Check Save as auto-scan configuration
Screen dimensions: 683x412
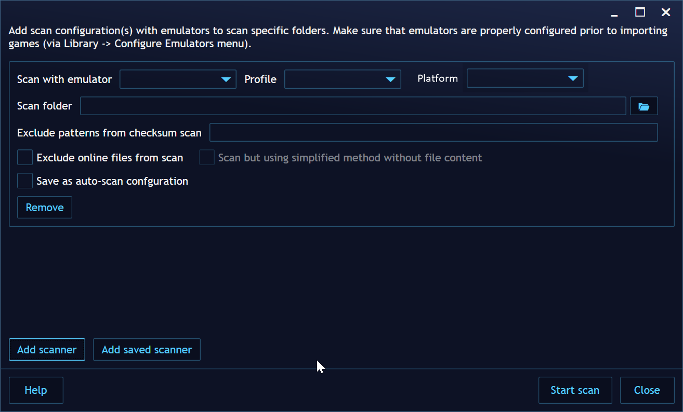pos(24,181)
